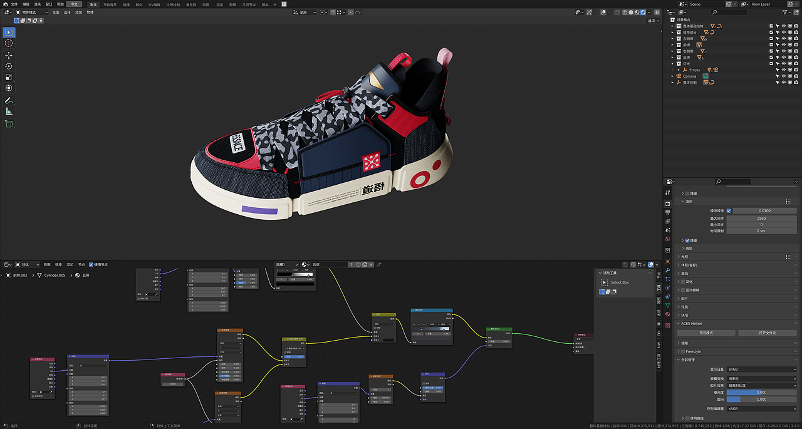Select the Cursor tool in viewport toolbar
Viewport: 802px width, 429px height.
9,43
